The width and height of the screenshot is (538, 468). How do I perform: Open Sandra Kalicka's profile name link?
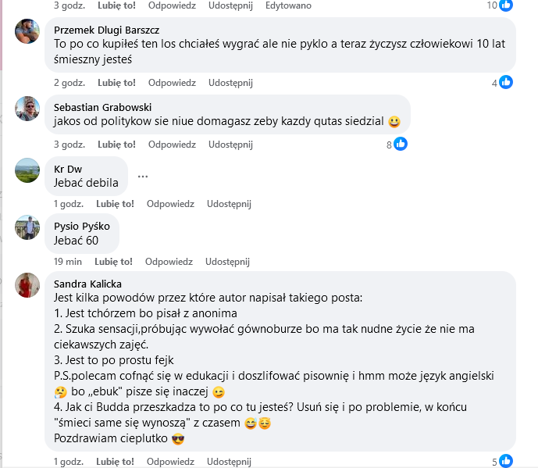coord(87,284)
